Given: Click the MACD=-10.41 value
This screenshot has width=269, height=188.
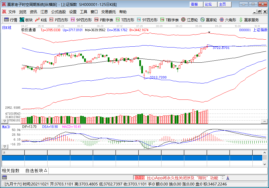Looking at the screenshot, I should [x=71, y=127].
